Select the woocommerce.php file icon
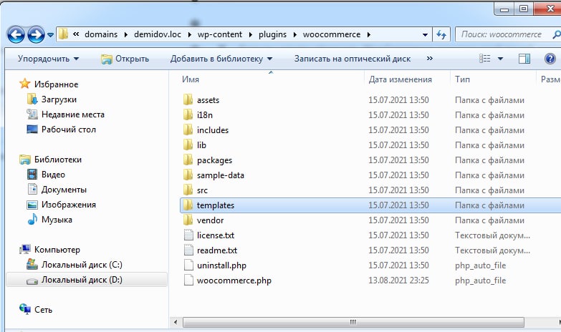This screenshot has width=561, height=332. (x=188, y=280)
